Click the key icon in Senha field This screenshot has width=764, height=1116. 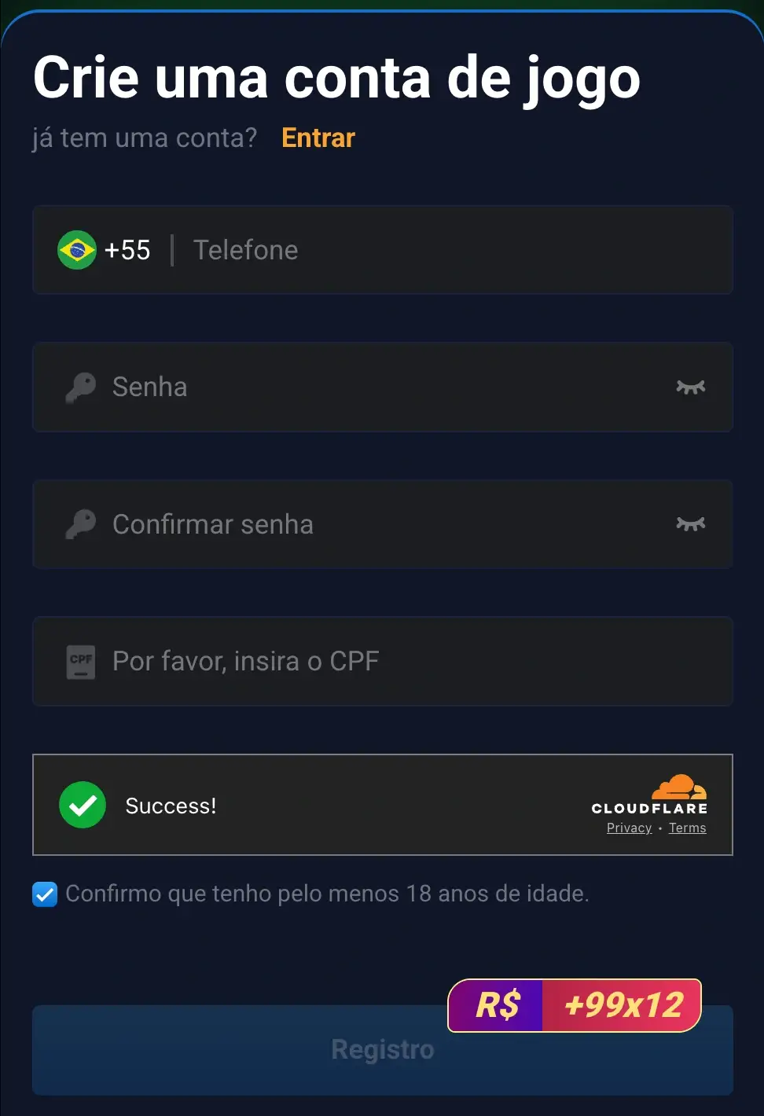(x=80, y=387)
